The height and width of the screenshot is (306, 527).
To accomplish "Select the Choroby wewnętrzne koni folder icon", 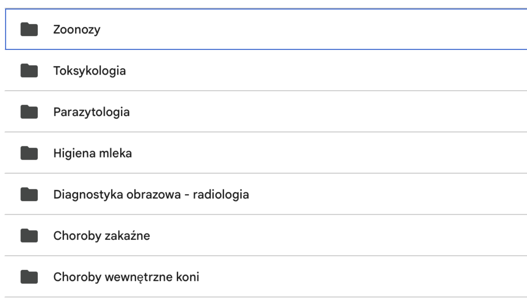I will coord(29,277).
